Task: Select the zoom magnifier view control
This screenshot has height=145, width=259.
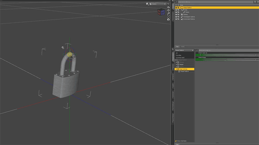Action: (x=168, y=13)
